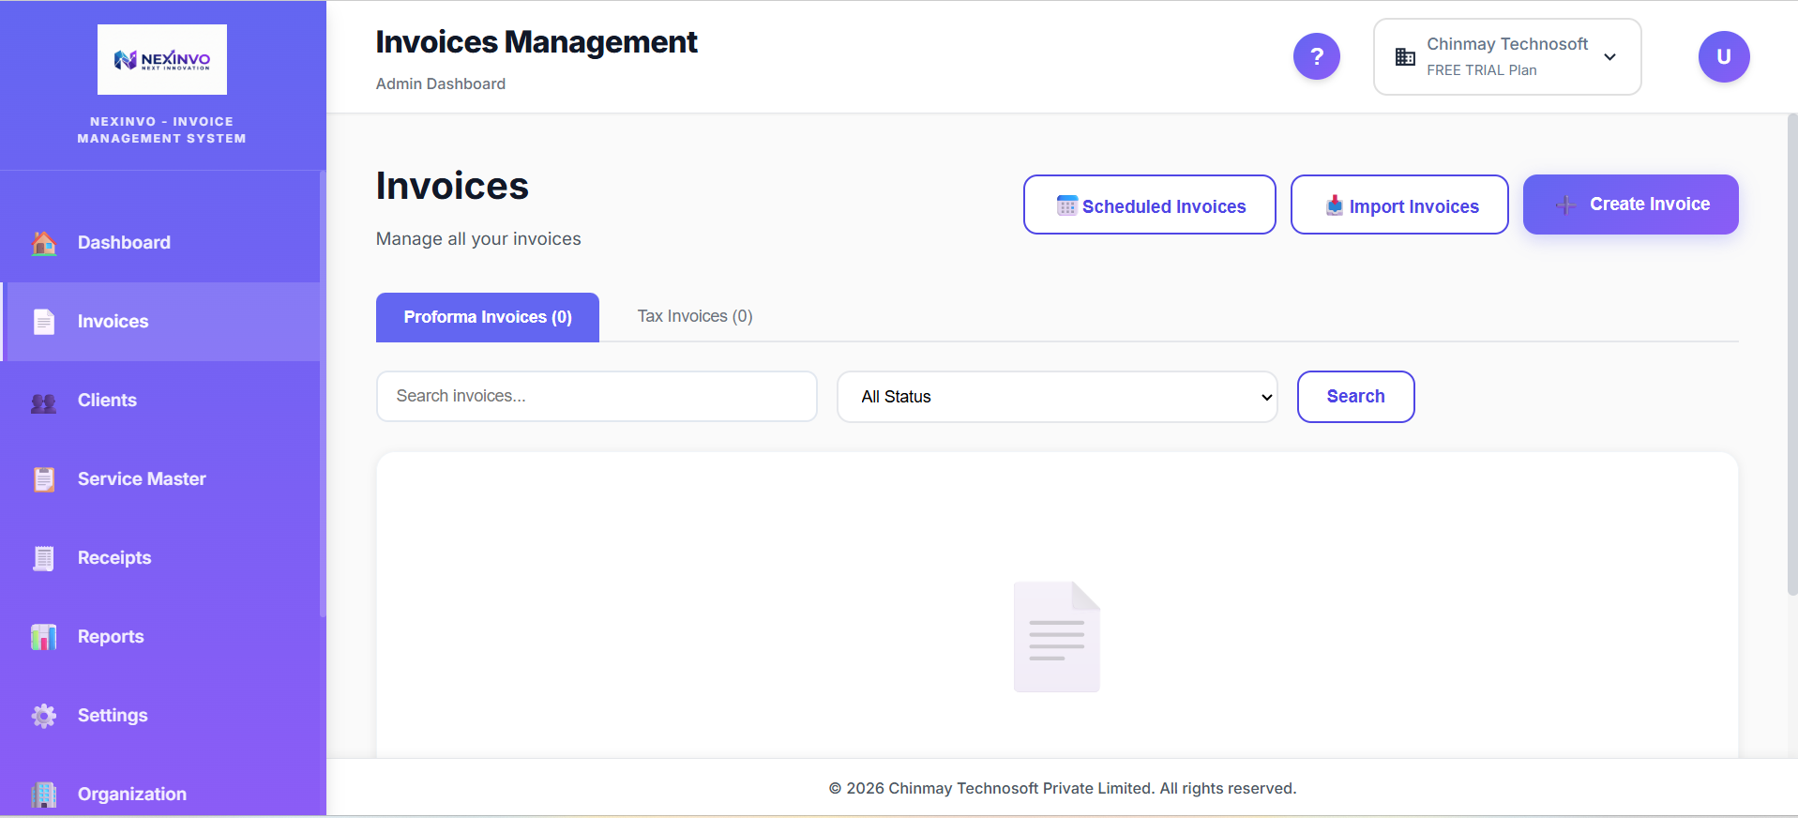
Task: Click the Nexinvo logo in sidebar
Action: [x=162, y=59]
